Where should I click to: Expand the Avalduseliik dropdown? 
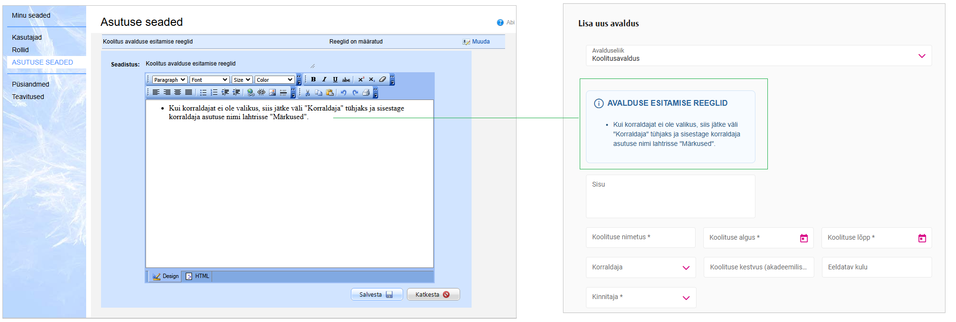click(922, 56)
